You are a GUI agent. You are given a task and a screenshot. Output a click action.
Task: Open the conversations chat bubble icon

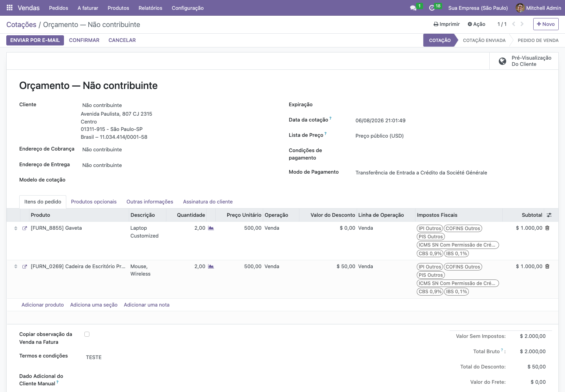pyautogui.click(x=413, y=8)
